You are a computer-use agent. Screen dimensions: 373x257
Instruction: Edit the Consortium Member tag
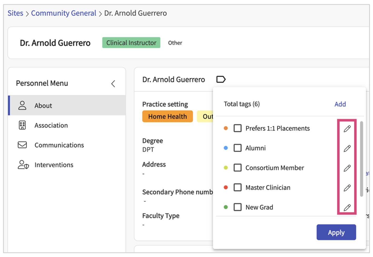[347, 168]
